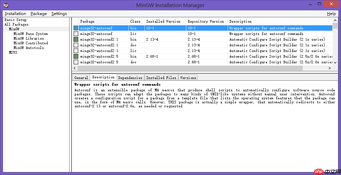Toggle checkbox for mingw32-autoconf bin package
The width and height of the screenshot is (341, 175).
[x=76, y=28]
